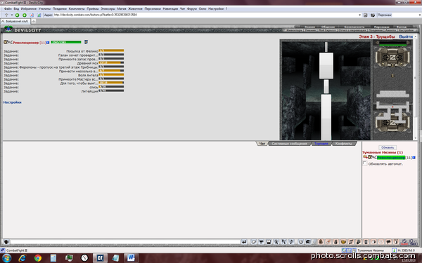This screenshot has width=422, height=263.
Task: Select the Воля Ангела task row
Action: click(x=63, y=75)
